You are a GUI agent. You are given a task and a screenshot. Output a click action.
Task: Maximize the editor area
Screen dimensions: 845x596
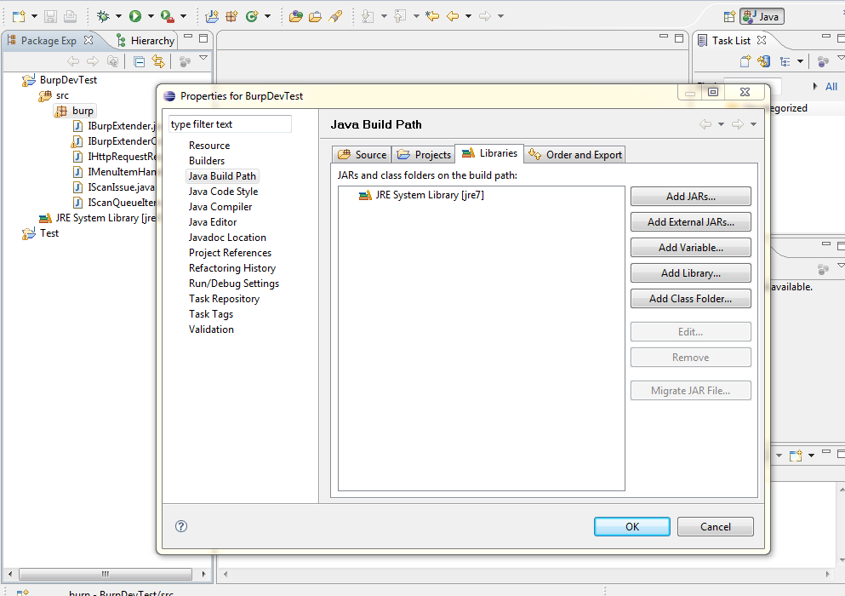point(679,37)
